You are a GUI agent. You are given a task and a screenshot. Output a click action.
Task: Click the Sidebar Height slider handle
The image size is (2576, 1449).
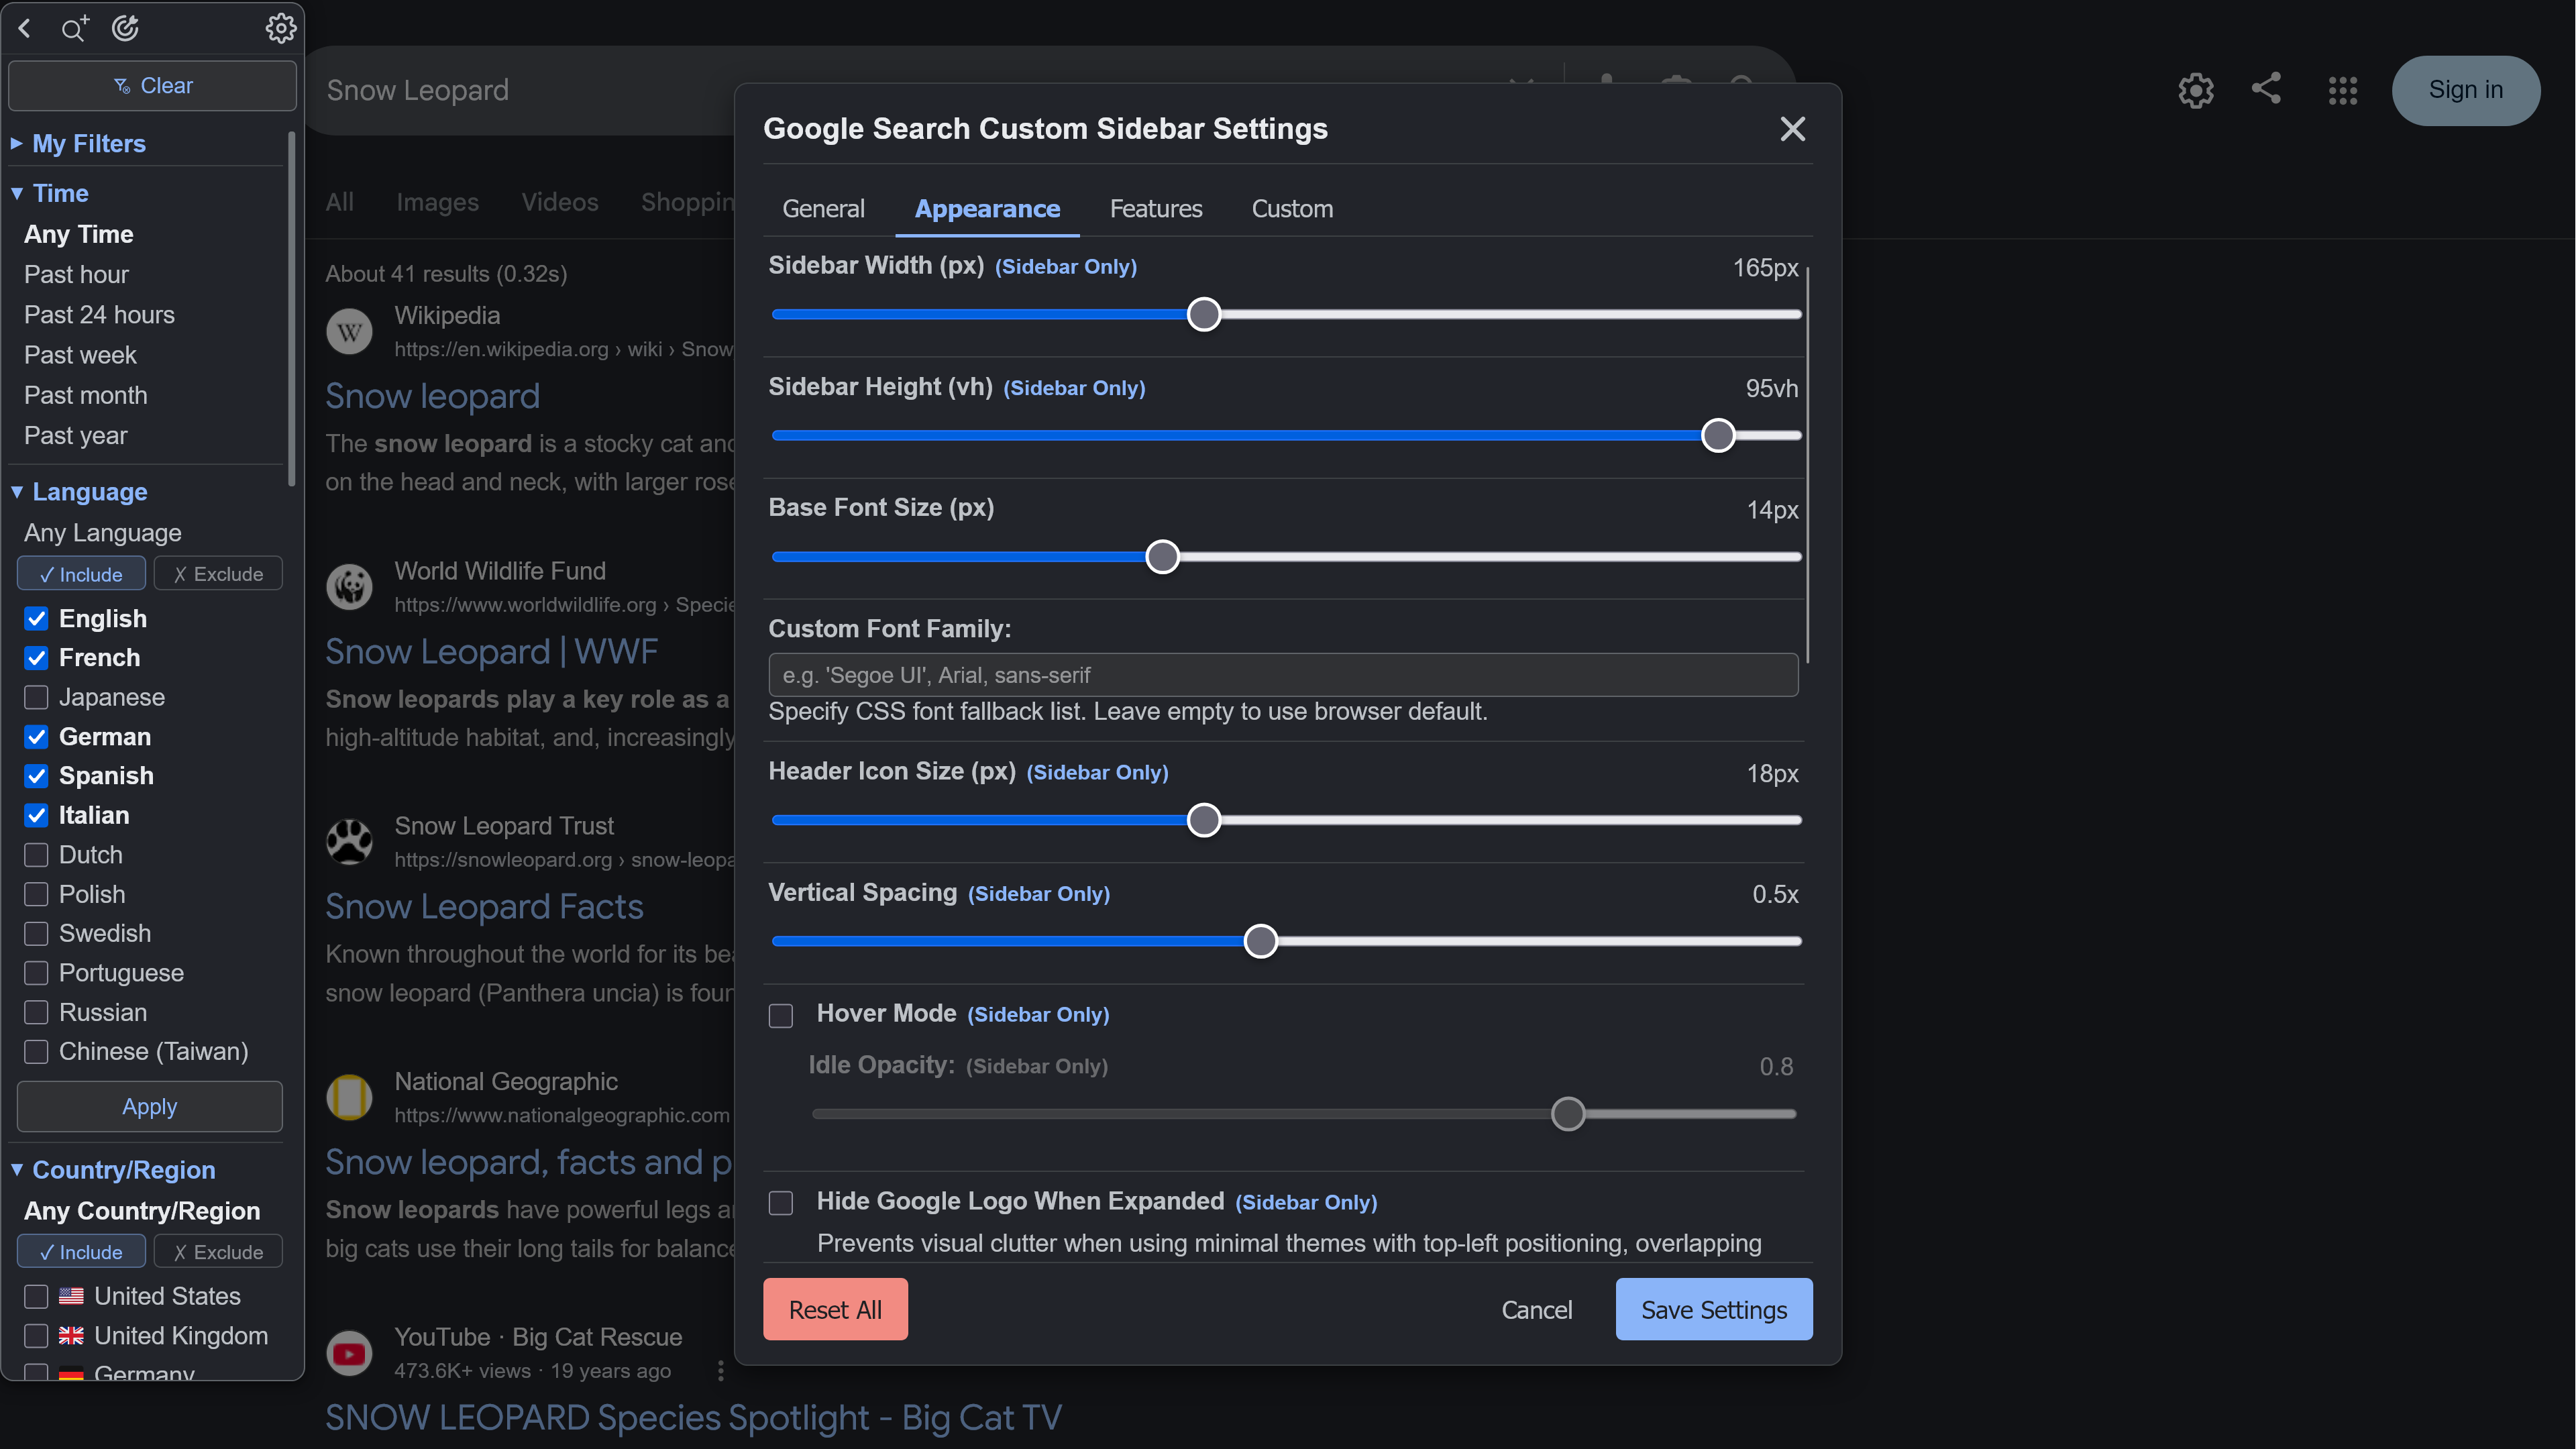click(1718, 436)
